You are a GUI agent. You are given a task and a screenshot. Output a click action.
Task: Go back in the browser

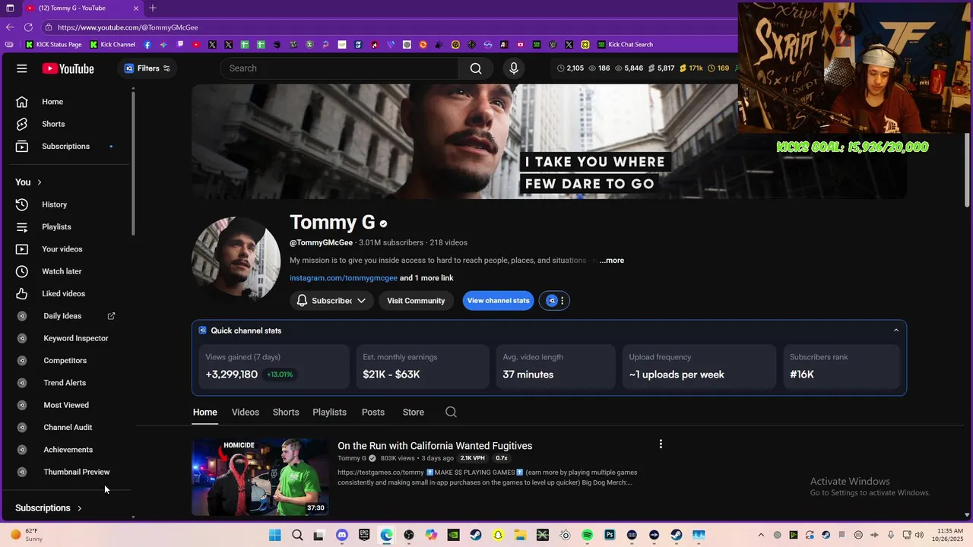pyautogui.click(x=10, y=27)
